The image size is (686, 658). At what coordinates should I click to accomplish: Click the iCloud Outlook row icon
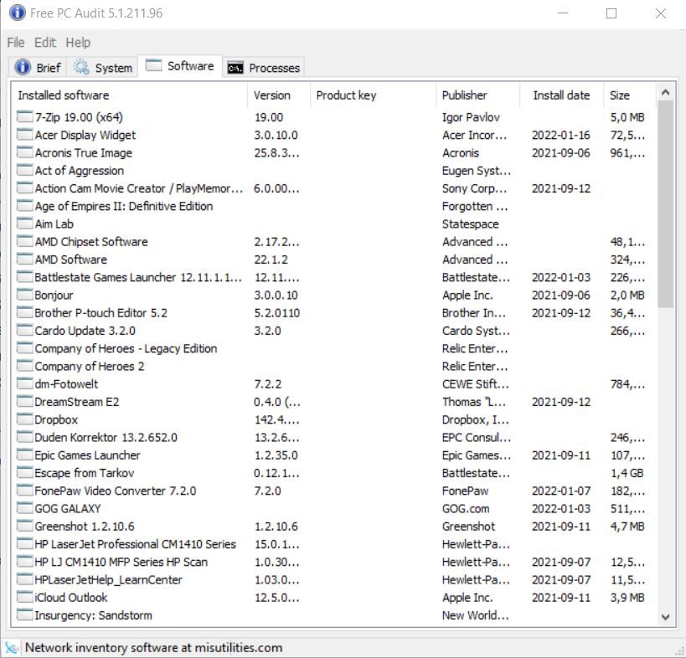click(24, 597)
